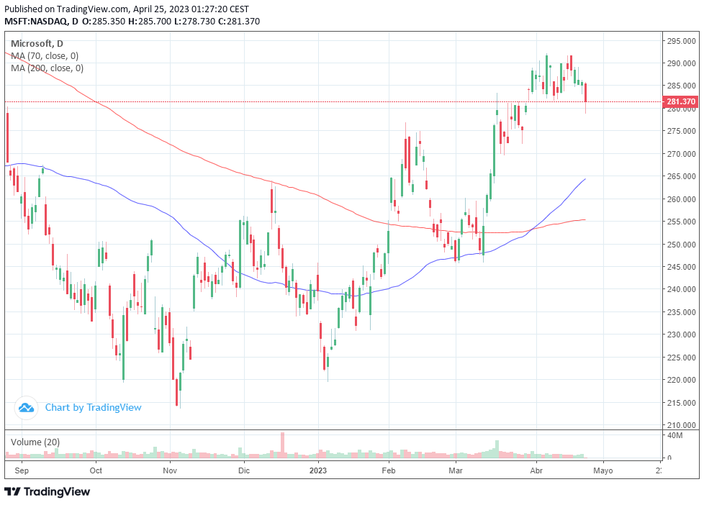Click the 210.000 price axis label
The image size is (704, 505).
681,425
